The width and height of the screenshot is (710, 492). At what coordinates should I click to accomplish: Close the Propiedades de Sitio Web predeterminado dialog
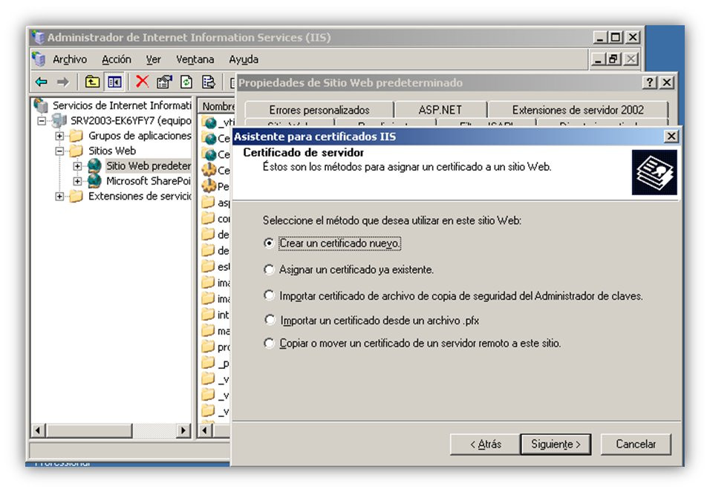coord(666,82)
